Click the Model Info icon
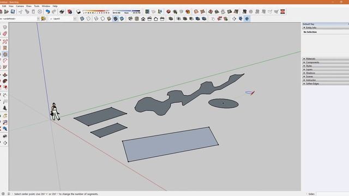Image resolution: width=349 pixels, height=196 pixels. click(70, 11)
